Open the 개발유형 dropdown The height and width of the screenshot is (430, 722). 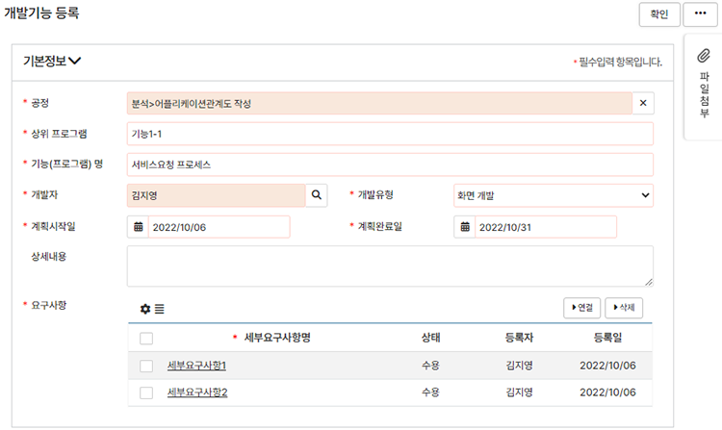553,196
